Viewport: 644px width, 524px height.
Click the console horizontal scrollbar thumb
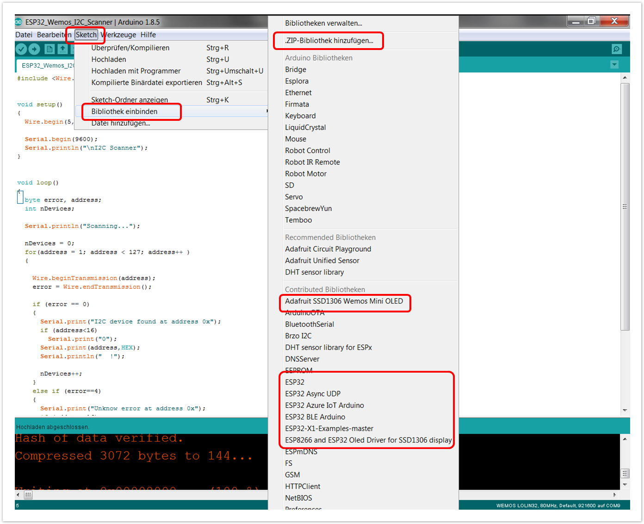pyautogui.click(x=28, y=495)
